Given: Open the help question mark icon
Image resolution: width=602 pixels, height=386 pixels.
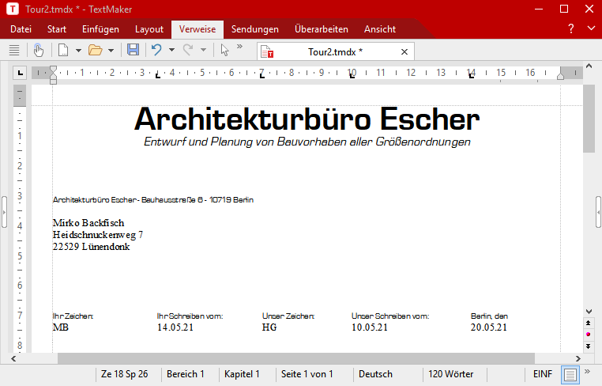Looking at the screenshot, I should tap(570, 28).
